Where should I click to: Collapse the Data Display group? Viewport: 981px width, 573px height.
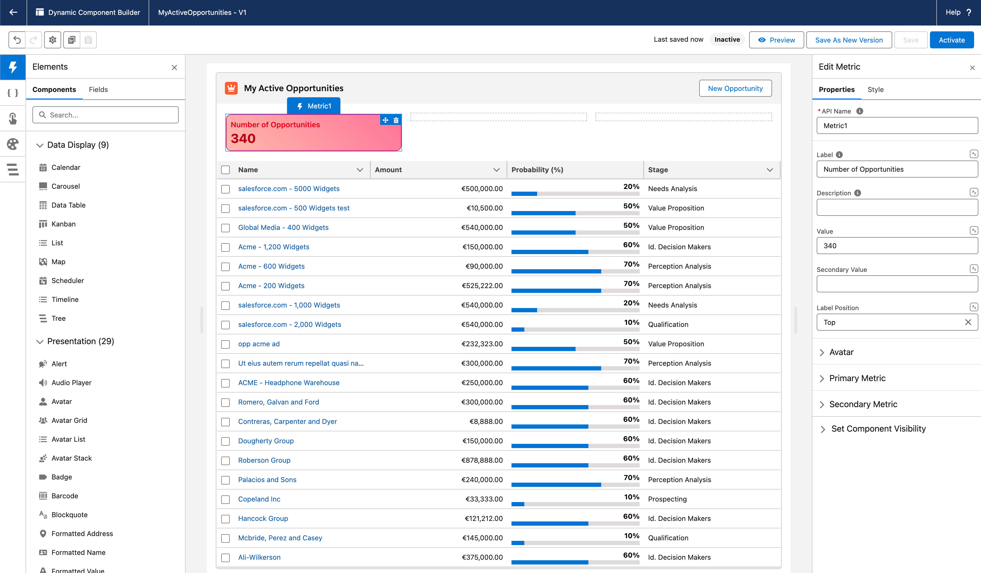coord(40,145)
